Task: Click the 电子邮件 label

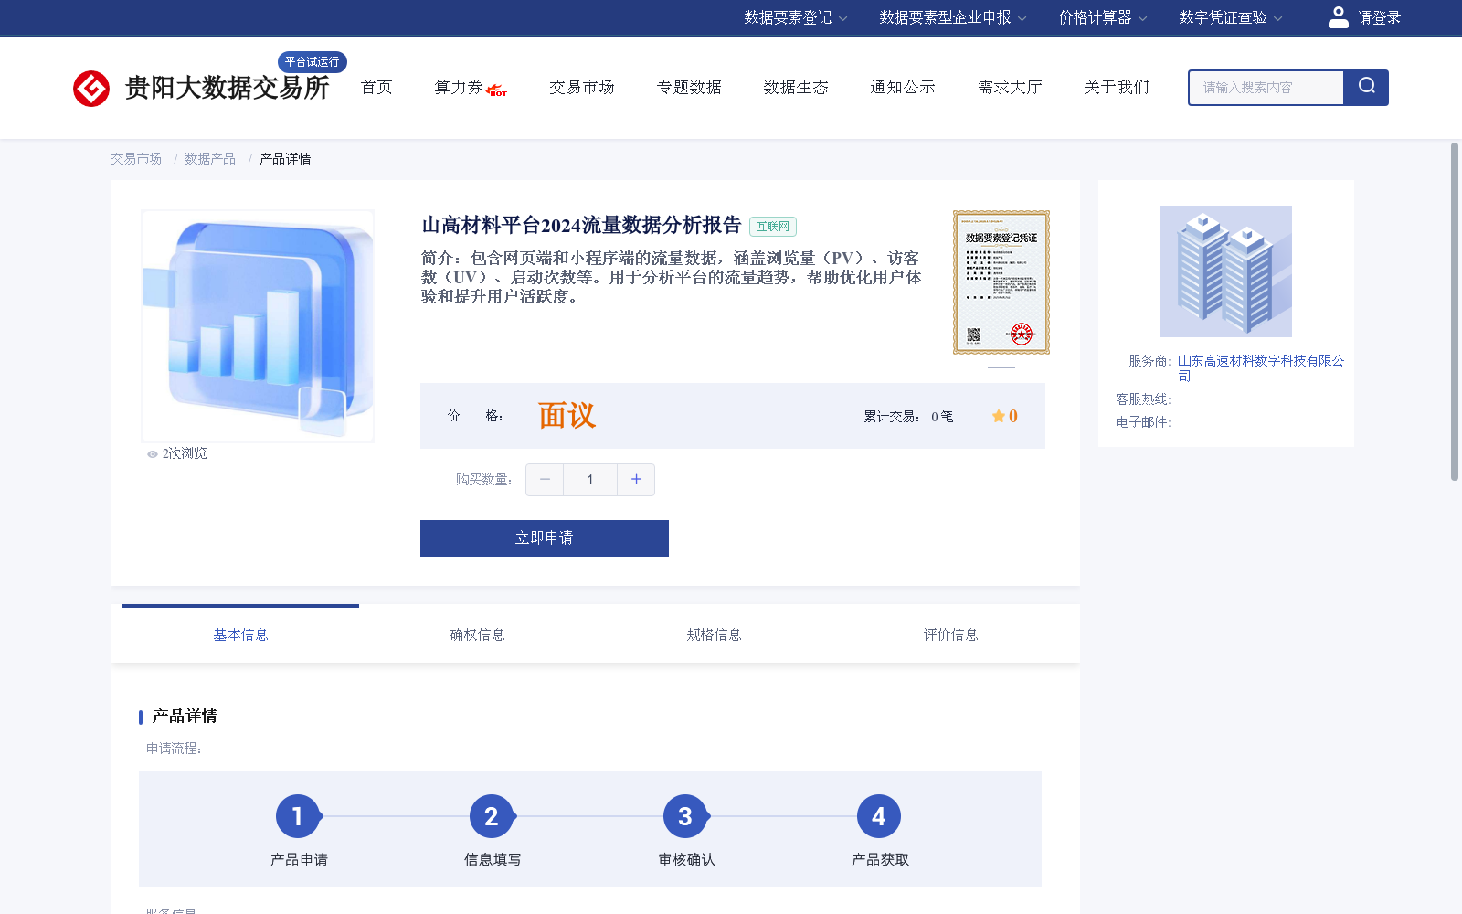Action: click(1143, 422)
